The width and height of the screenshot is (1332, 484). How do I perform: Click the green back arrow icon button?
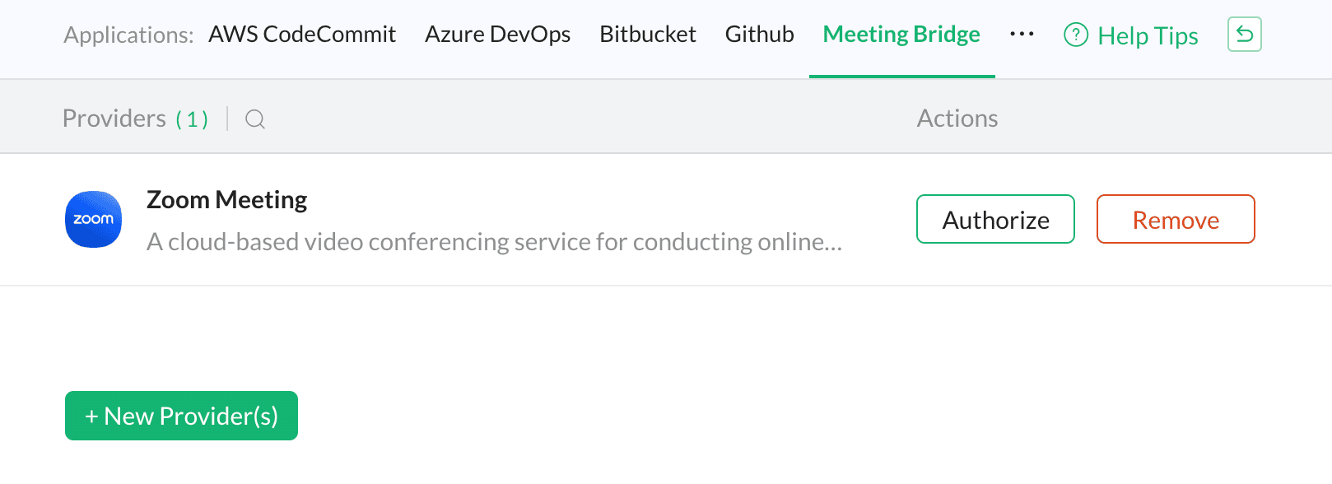click(x=1245, y=35)
